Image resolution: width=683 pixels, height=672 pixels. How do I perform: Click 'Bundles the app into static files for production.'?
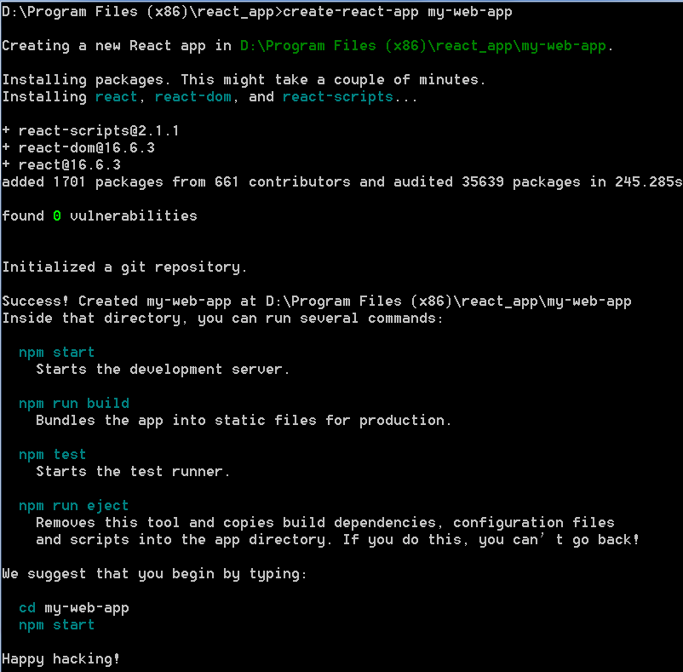(x=244, y=420)
